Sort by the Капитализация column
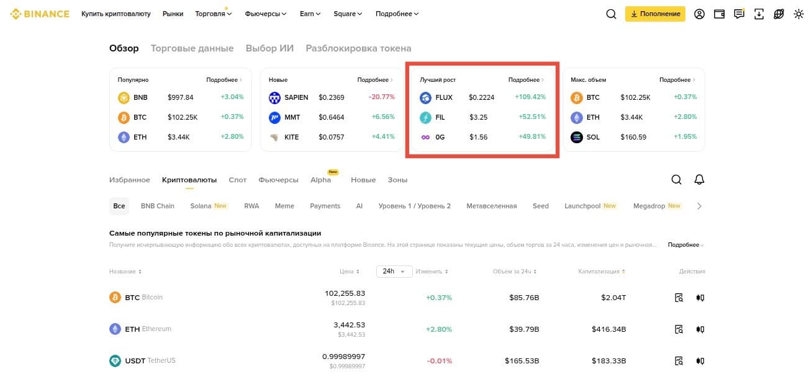The height and width of the screenshot is (377, 809). click(601, 272)
